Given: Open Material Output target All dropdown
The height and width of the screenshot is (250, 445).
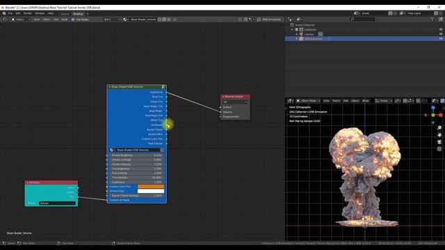Looking at the screenshot, I should pyautogui.click(x=235, y=102).
